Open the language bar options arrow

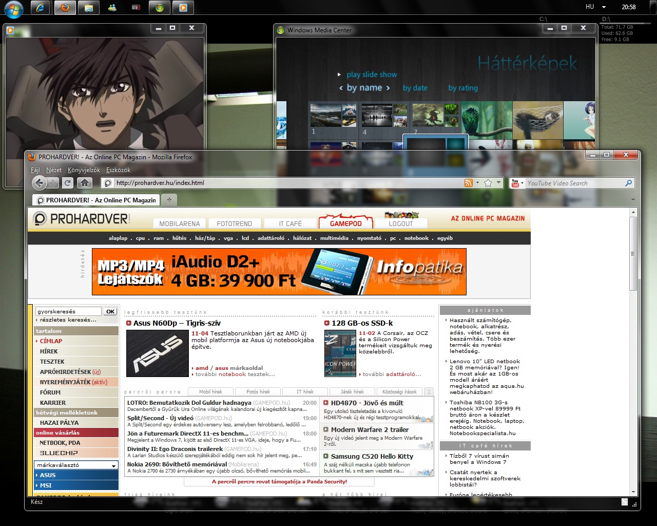pyautogui.click(x=604, y=7)
